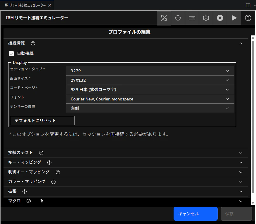Open the help question mark in toolbar
The height and width of the screenshot is (224, 256).
point(248,18)
